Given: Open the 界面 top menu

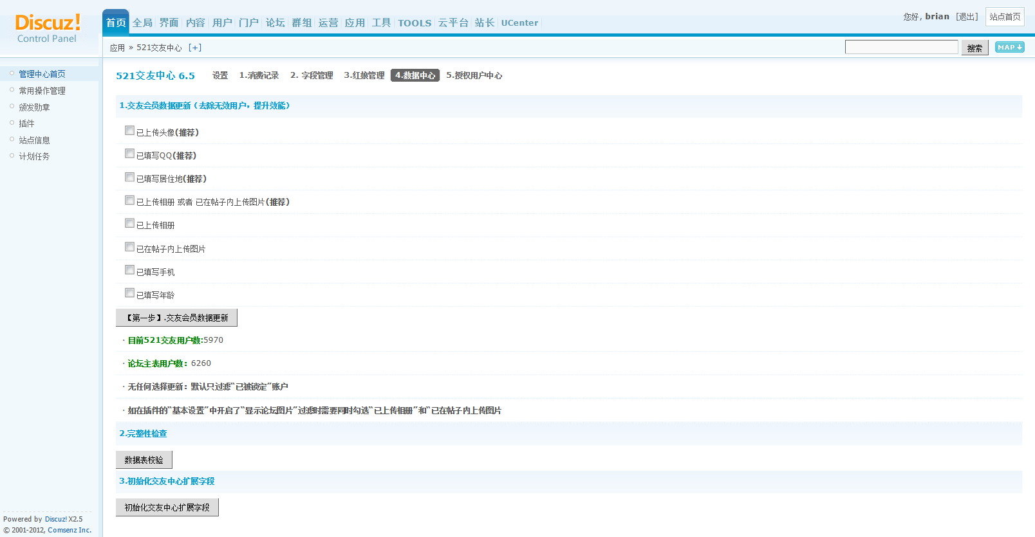Looking at the screenshot, I should point(169,23).
